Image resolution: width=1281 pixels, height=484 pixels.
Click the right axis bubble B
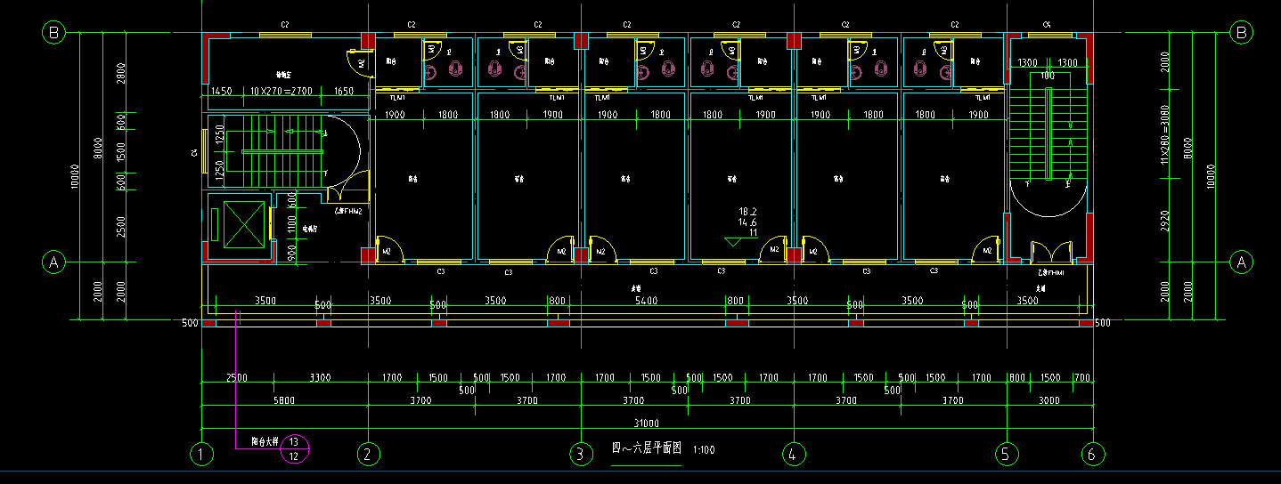pos(1240,33)
